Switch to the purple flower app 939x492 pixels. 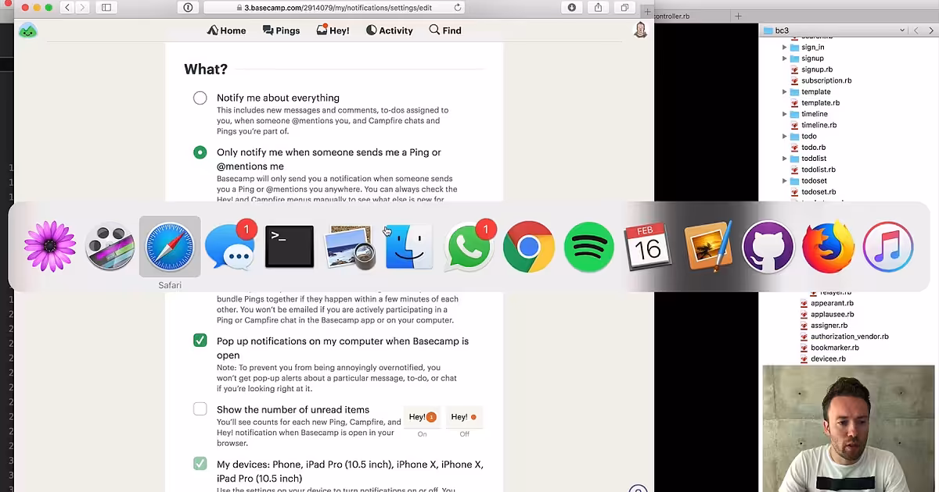click(x=50, y=247)
